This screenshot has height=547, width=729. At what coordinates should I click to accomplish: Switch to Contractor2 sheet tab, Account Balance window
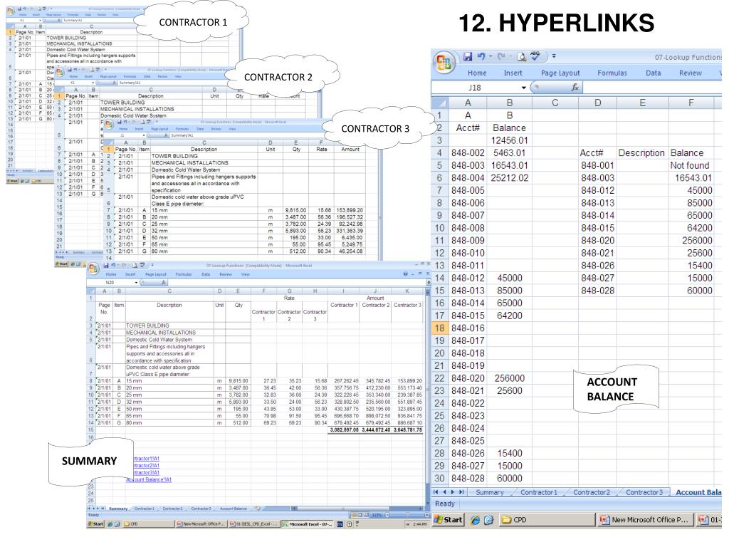click(592, 492)
